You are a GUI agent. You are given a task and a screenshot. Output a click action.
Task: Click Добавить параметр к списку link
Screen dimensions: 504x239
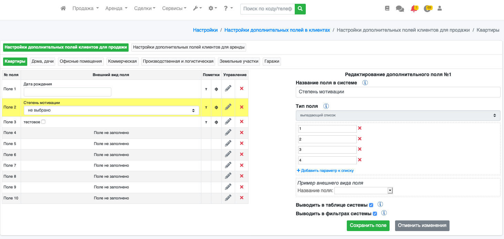tap(325, 170)
